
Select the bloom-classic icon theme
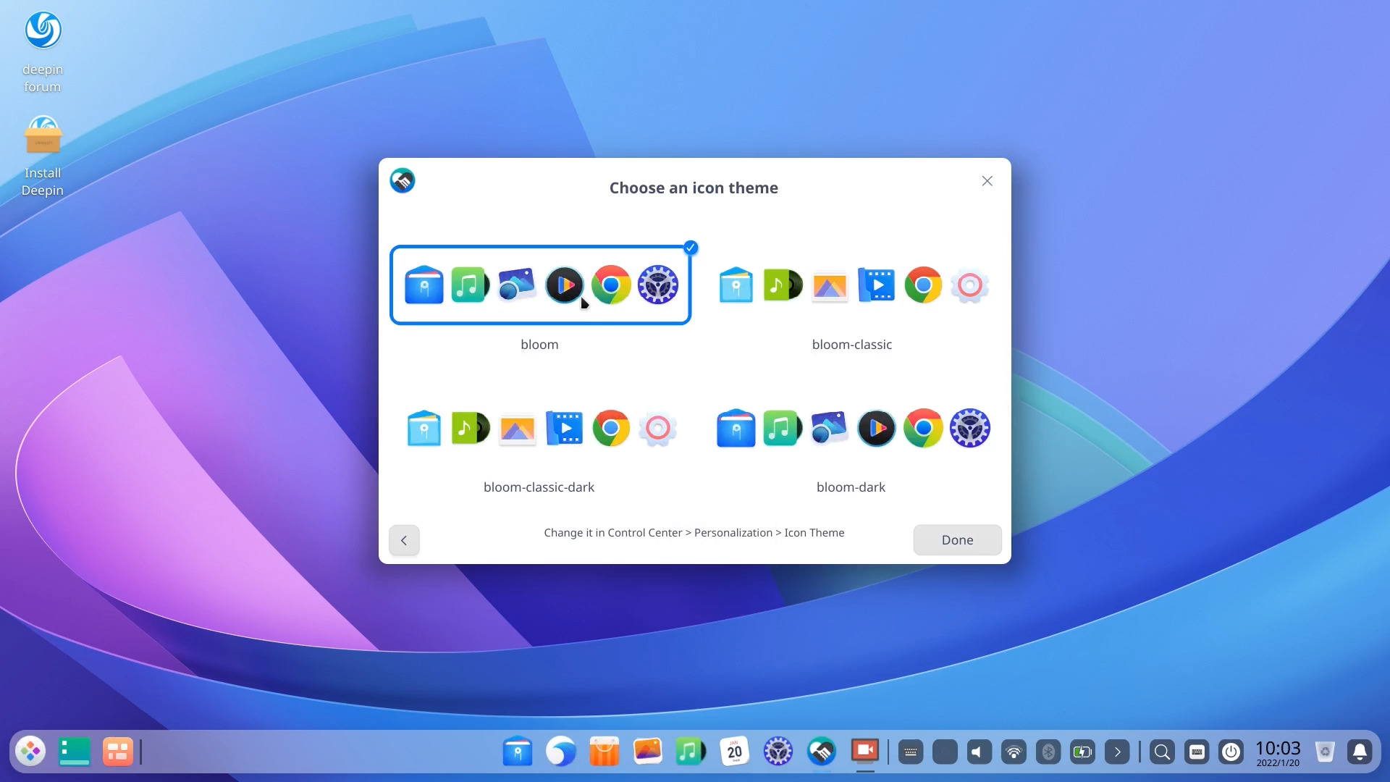(852, 285)
